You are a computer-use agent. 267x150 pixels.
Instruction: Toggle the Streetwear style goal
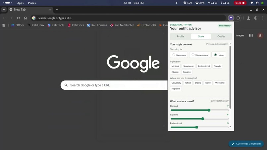pos(188,66)
